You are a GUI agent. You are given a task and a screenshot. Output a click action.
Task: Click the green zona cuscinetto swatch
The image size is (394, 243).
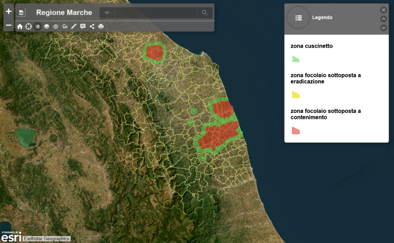295,59
